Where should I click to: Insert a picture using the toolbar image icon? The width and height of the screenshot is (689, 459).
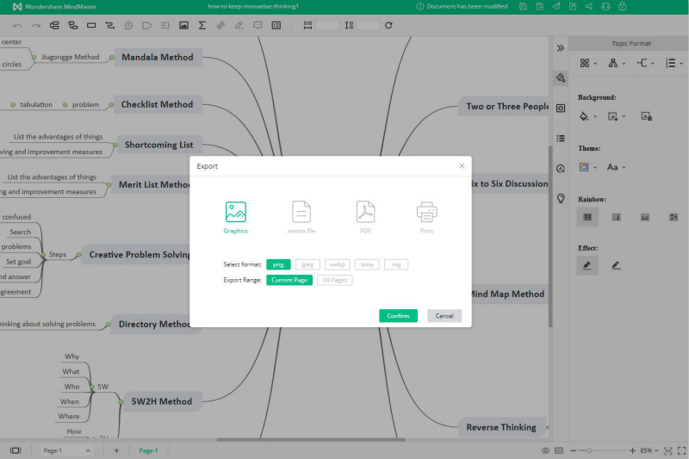pyautogui.click(x=183, y=26)
